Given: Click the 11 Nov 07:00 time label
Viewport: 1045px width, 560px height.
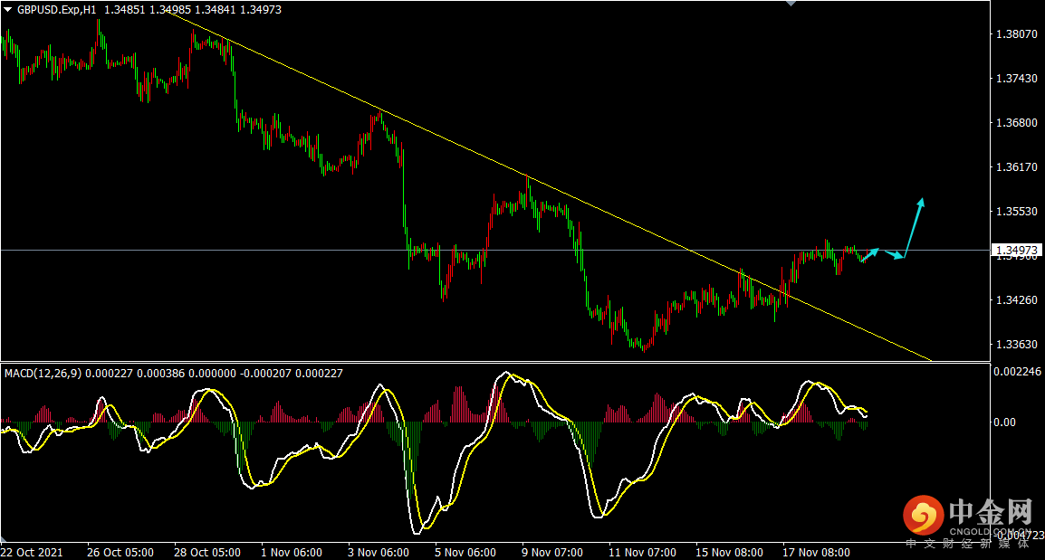Looking at the screenshot, I should pyautogui.click(x=642, y=553).
